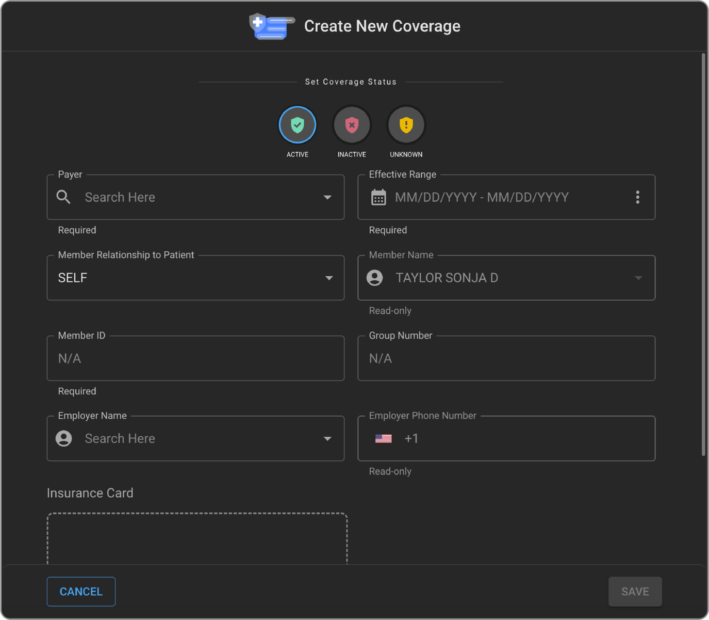Click the Save button
The height and width of the screenshot is (620, 709).
(635, 592)
